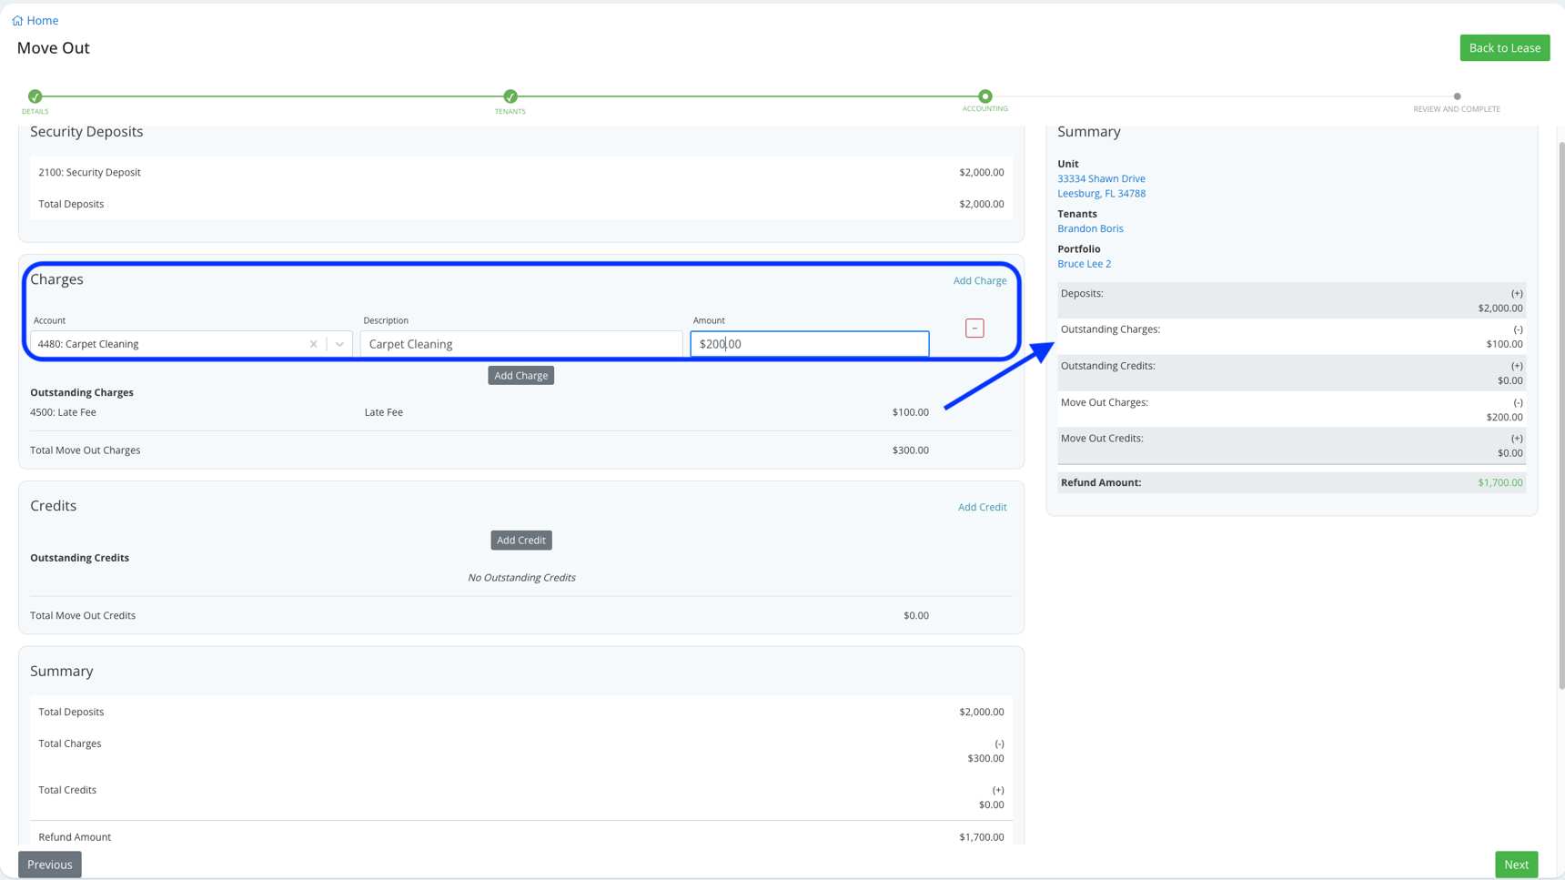Click the Amount field showing $200.00
Image resolution: width=1565 pixels, height=880 pixels.
(x=809, y=344)
